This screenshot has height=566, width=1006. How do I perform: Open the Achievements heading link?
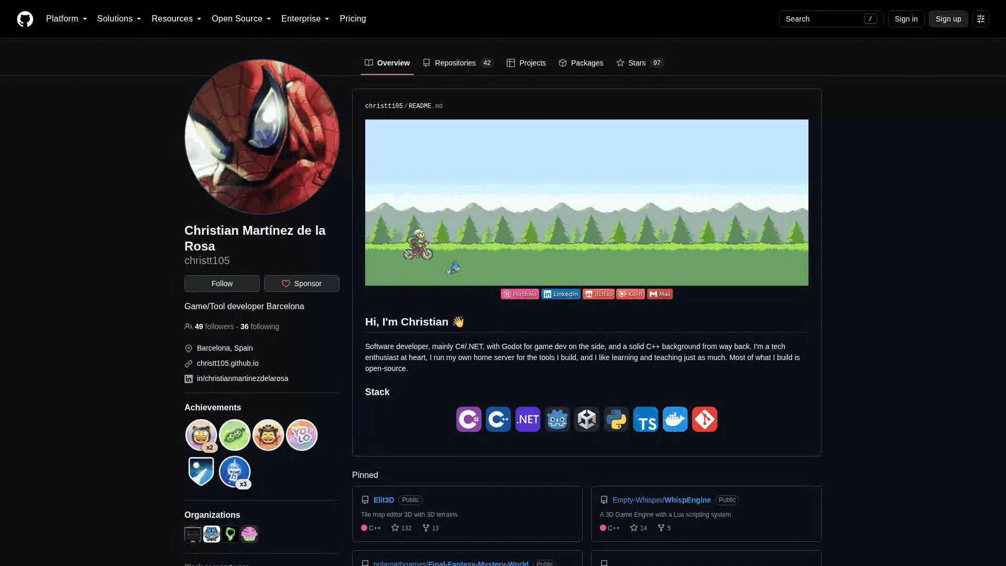(213, 408)
